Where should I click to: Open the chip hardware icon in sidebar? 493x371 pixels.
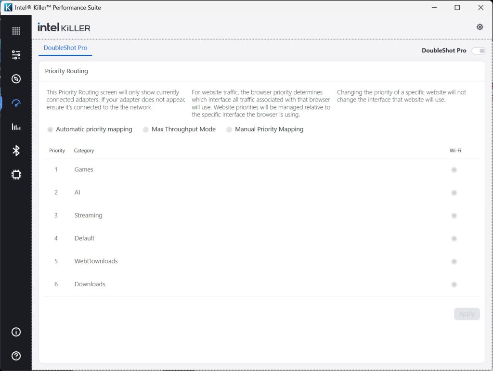(x=16, y=175)
